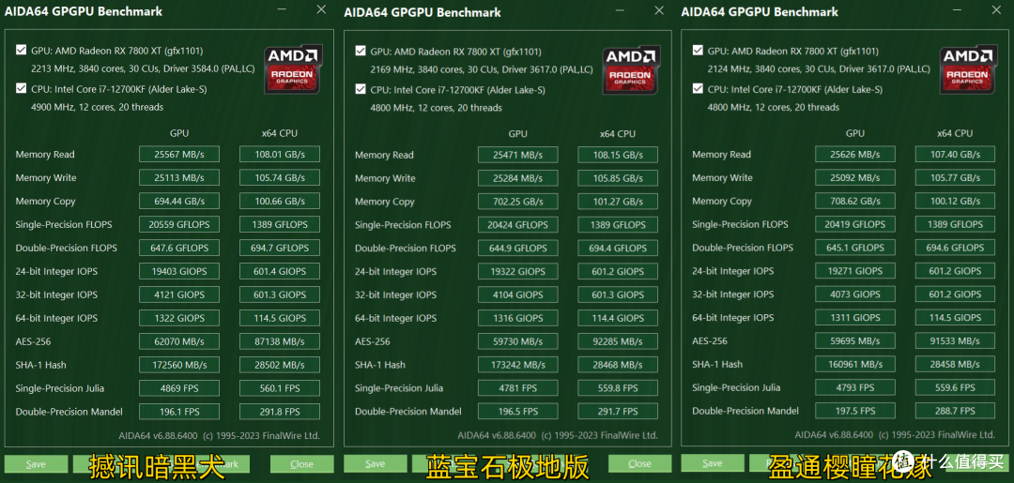Click Close button in the 2169 MHz window
Screen dimensions: 1014x483
point(639,463)
